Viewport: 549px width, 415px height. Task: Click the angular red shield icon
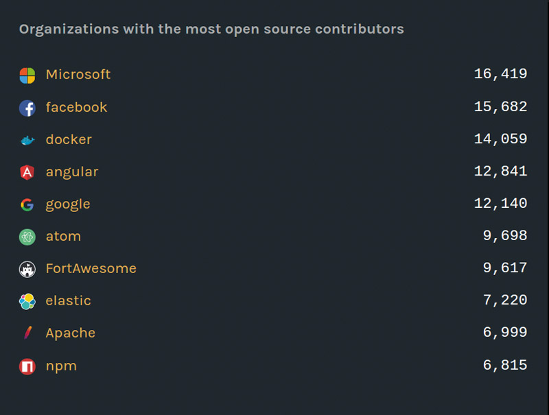[x=27, y=172]
